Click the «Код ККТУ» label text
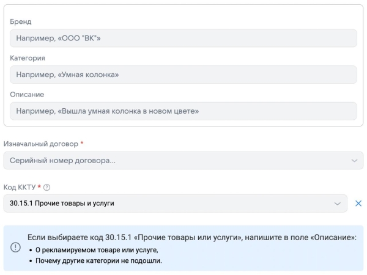 point(20,187)
